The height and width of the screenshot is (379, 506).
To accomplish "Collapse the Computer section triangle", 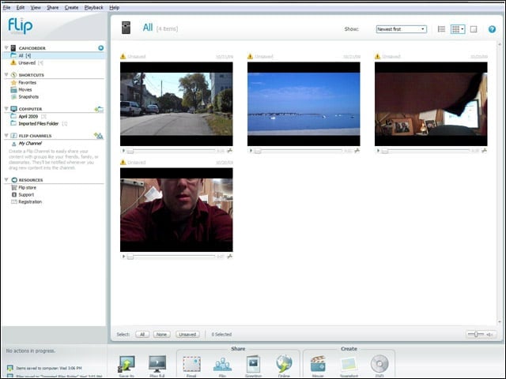I will pyautogui.click(x=6, y=109).
